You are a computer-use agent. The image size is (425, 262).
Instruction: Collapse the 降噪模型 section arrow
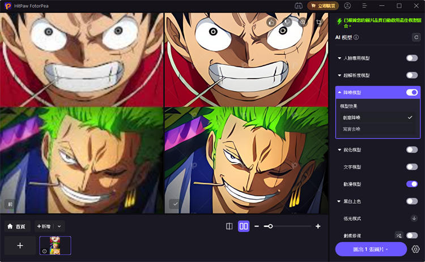coord(339,92)
